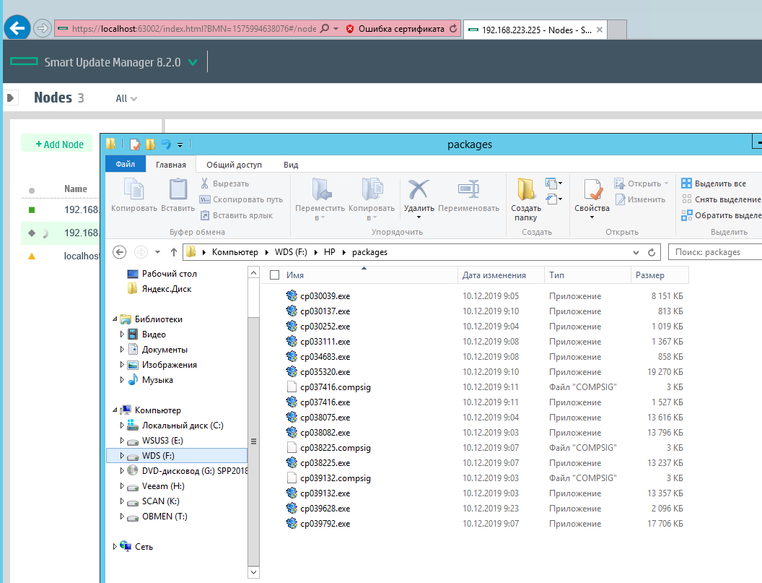Click Select all (Выделить все)
The image size is (762, 583).
coord(713,183)
